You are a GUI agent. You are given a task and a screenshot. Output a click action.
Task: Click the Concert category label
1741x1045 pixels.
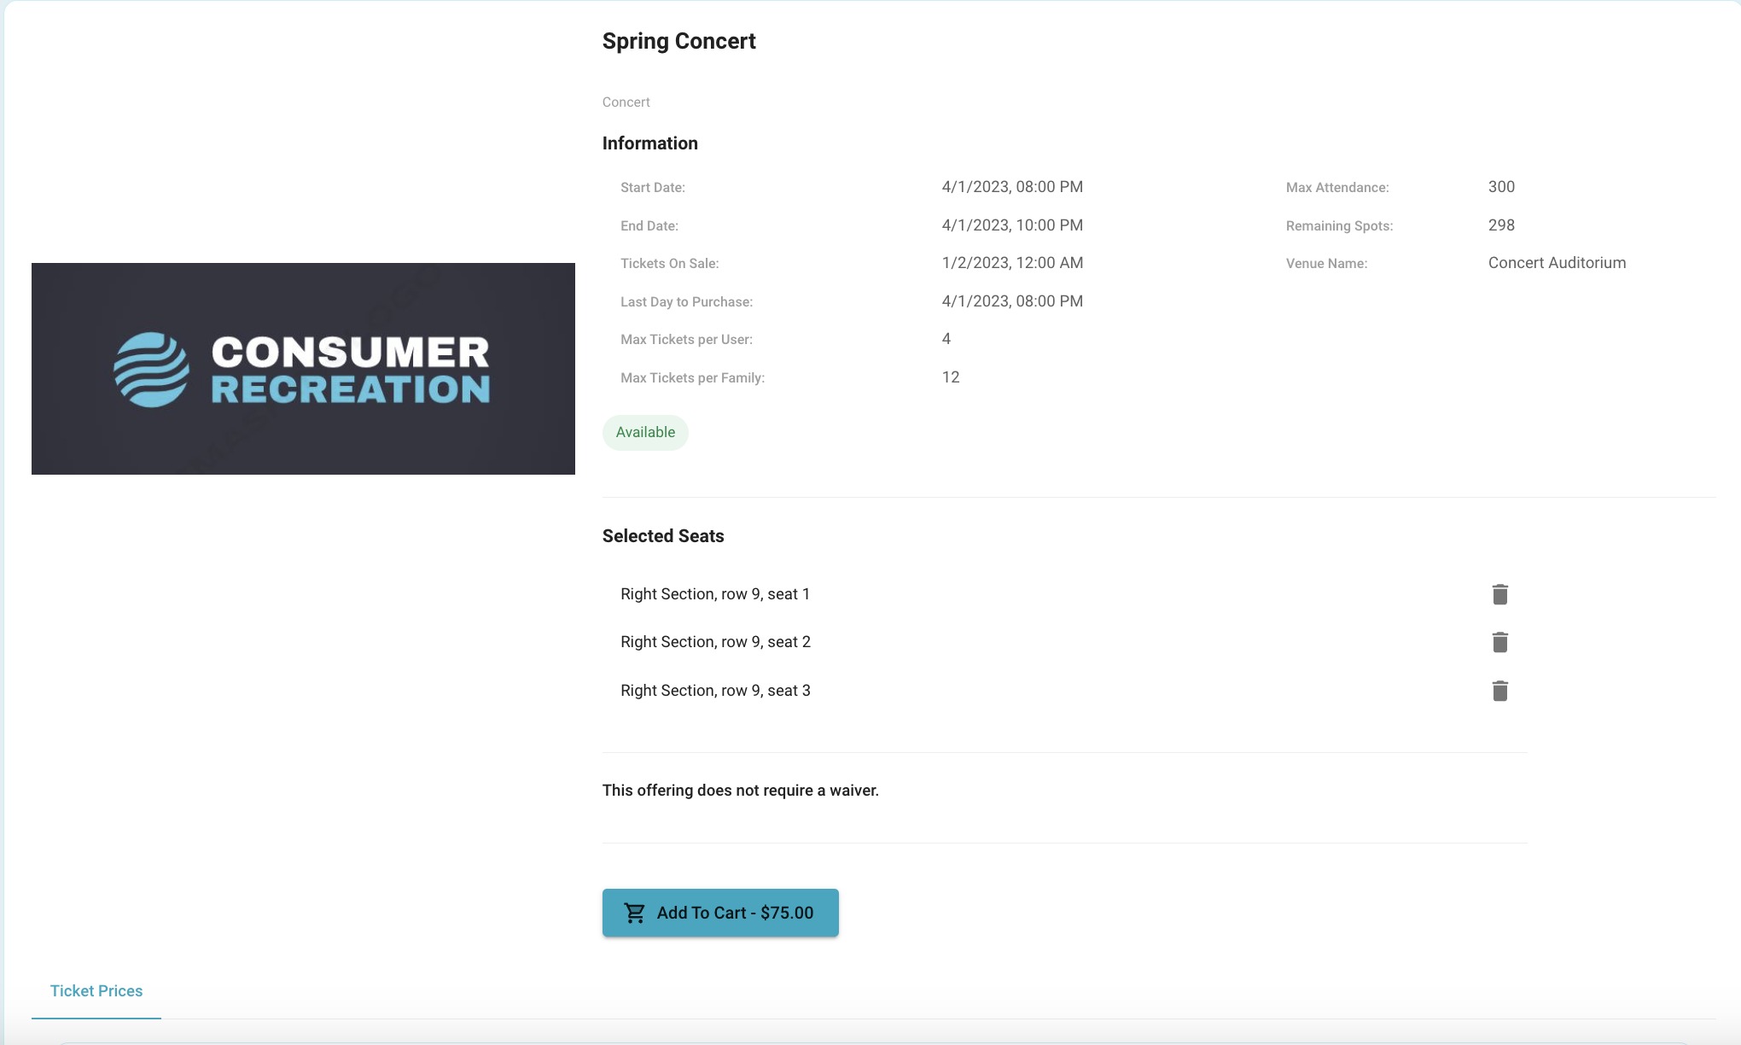click(x=626, y=102)
